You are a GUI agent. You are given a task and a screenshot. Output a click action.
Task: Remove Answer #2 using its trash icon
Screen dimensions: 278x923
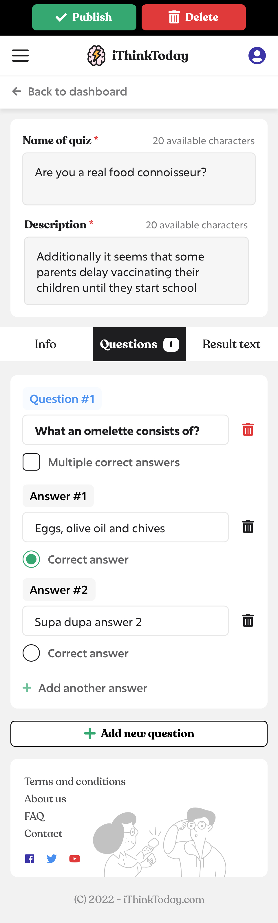pyautogui.click(x=248, y=621)
